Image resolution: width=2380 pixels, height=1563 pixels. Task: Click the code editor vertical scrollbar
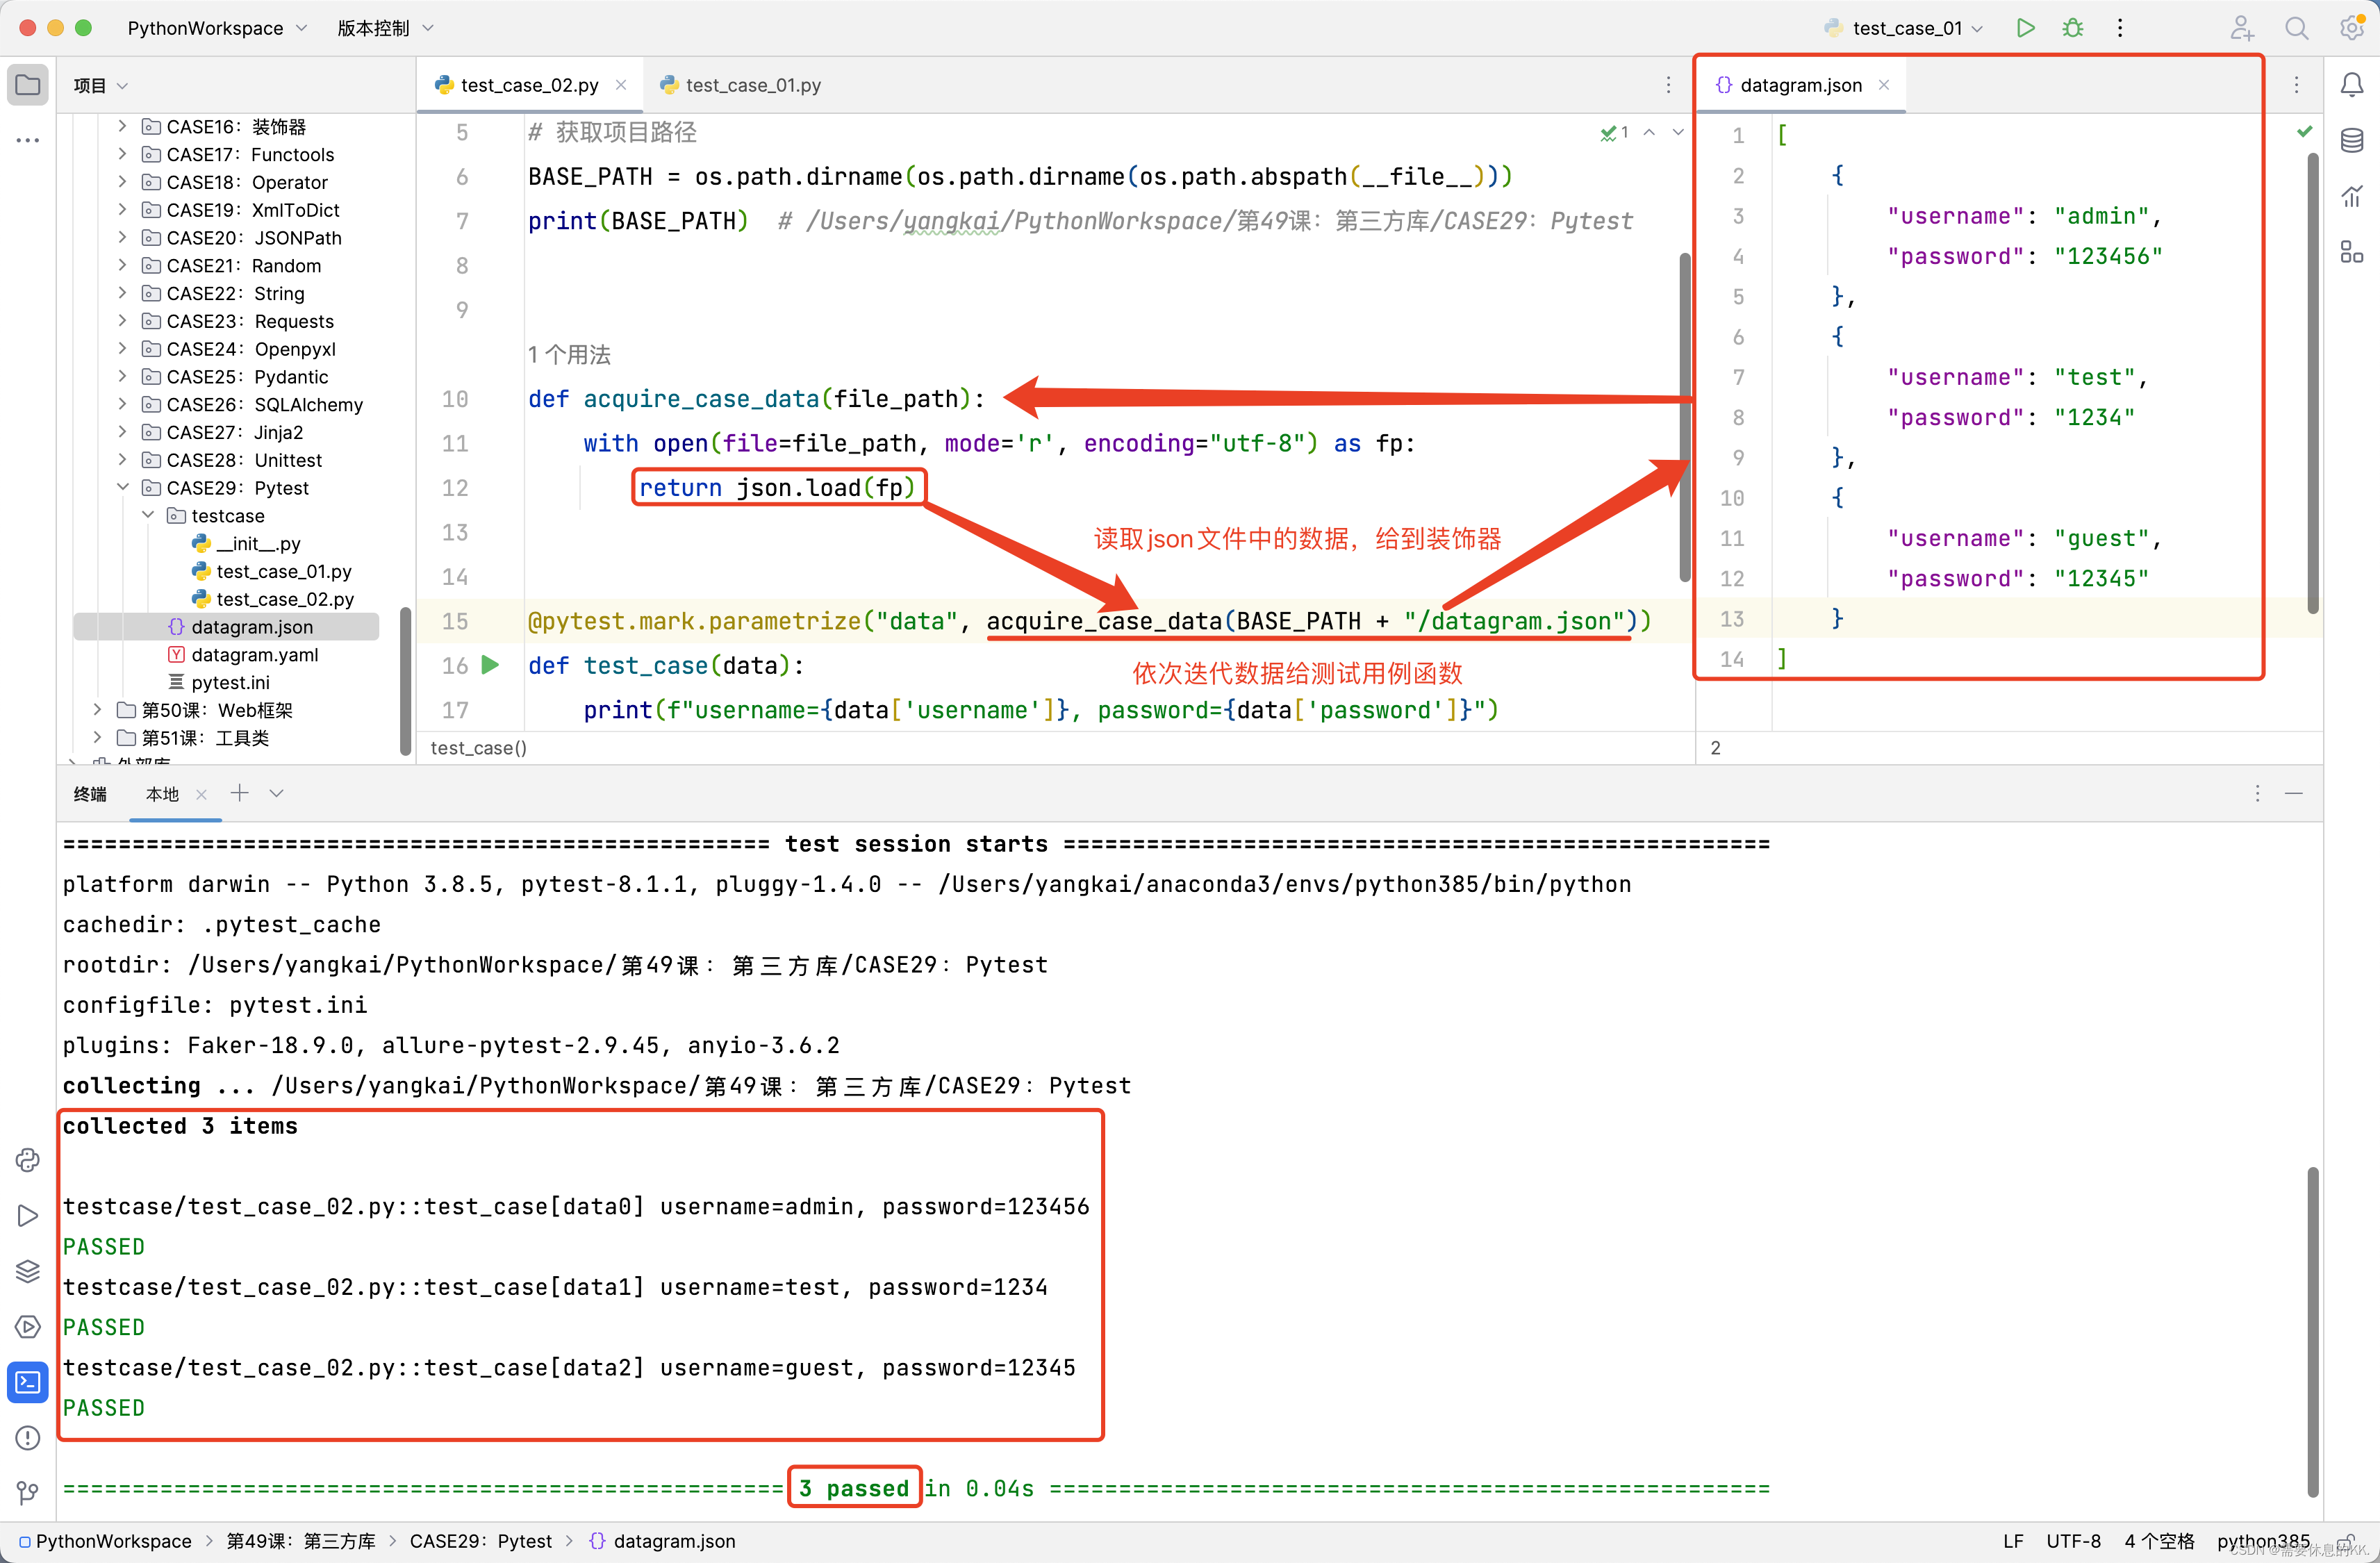point(1685,418)
